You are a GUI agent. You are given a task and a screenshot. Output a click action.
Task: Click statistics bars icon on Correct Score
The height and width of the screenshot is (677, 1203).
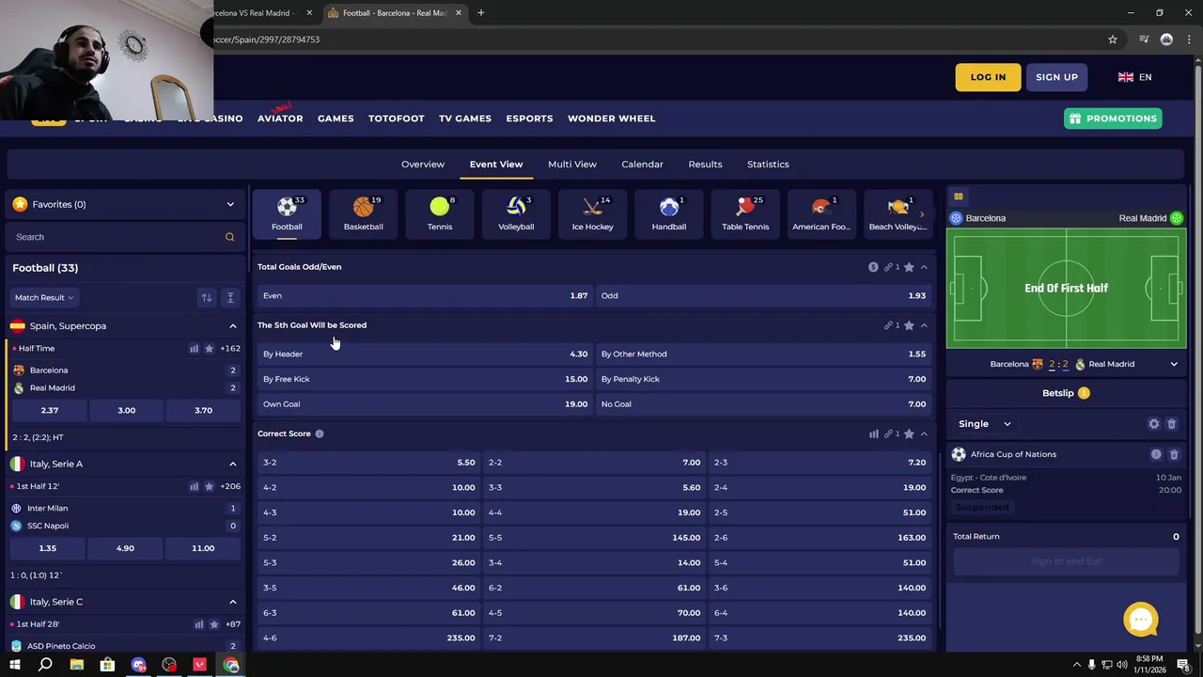point(873,433)
